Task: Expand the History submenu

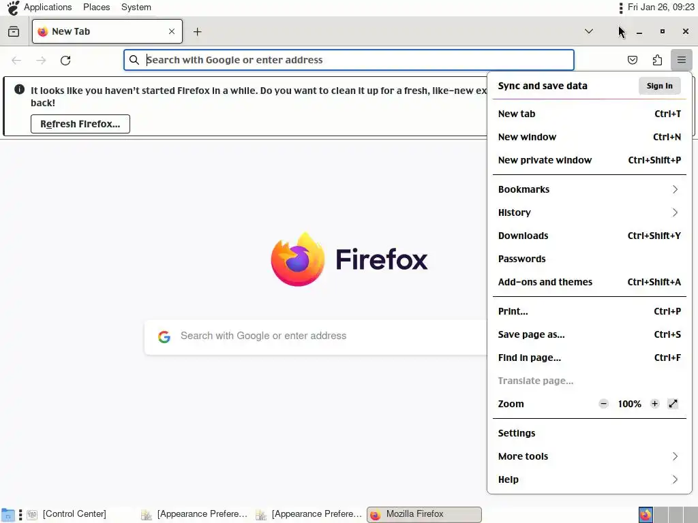Action: (x=590, y=212)
